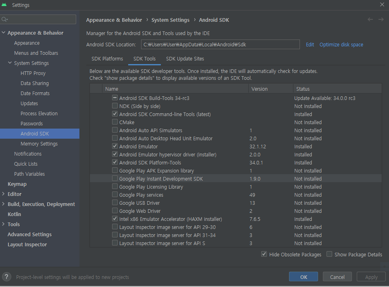The height and width of the screenshot is (287, 389).
Task: Check the NDK (Side by side) box
Action: (114, 106)
